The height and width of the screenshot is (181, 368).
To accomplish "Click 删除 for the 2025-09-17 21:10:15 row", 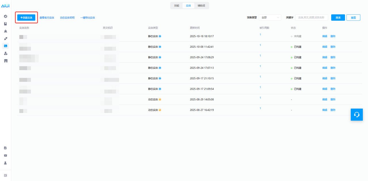I will pyautogui.click(x=333, y=78).
